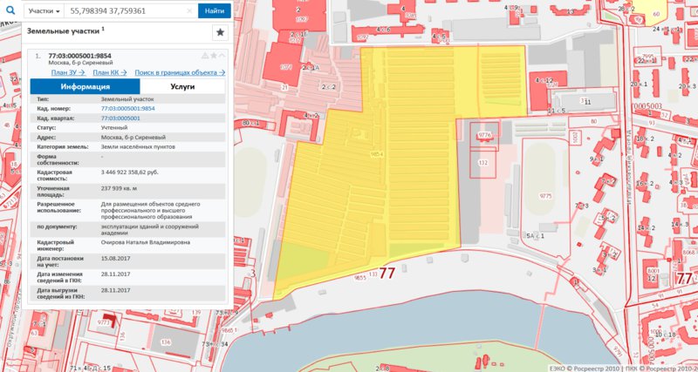The height and width of the screenshot is (372, 698).
Task: Open cadastral number link 77:03:0005001:9854
Action: click(127, 108)
